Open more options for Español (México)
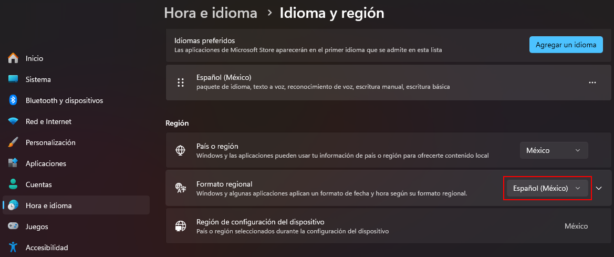 click(592, 83)
